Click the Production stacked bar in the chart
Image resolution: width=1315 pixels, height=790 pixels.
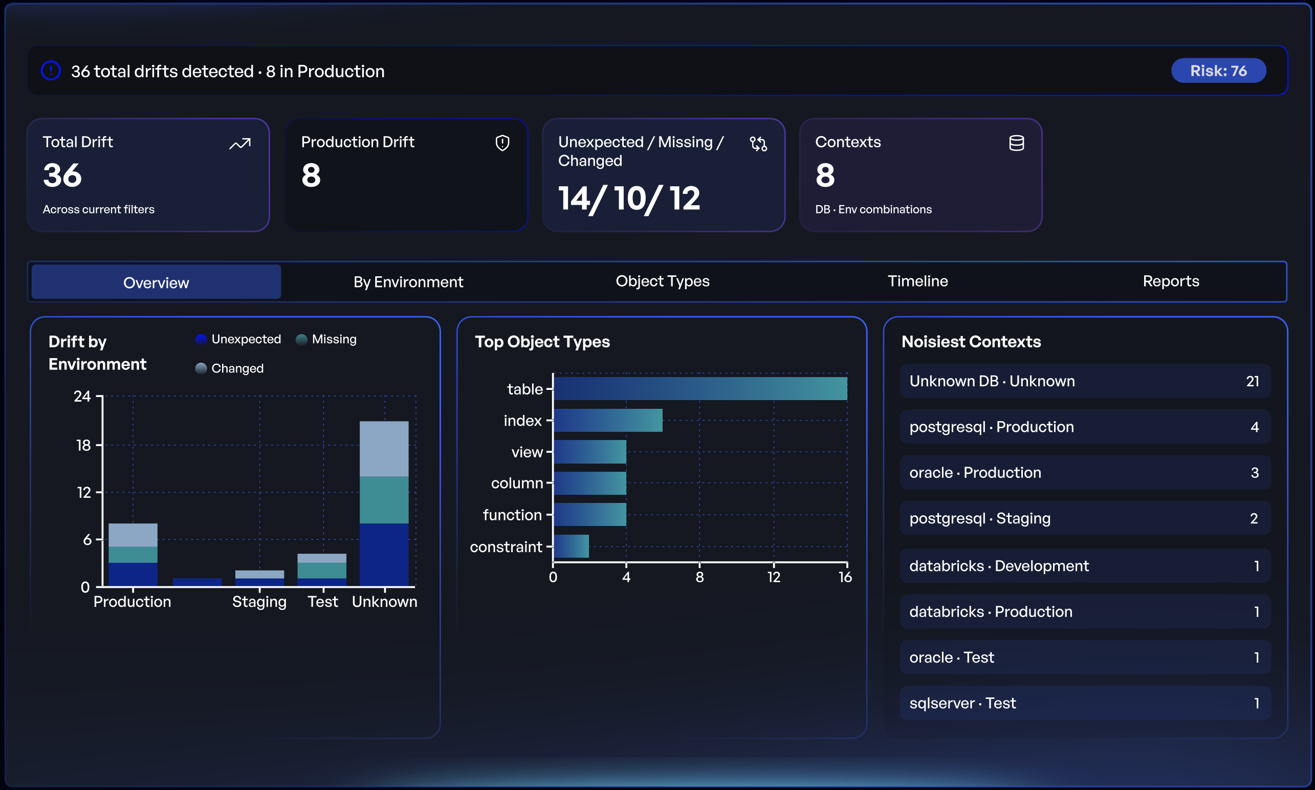[x=132, y=554]
